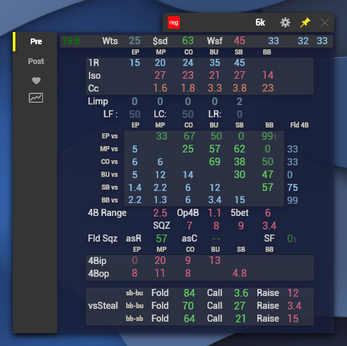Click the SB vs row label
The image size is (347, 346).
pyautogui.click(x=109, y=187)
